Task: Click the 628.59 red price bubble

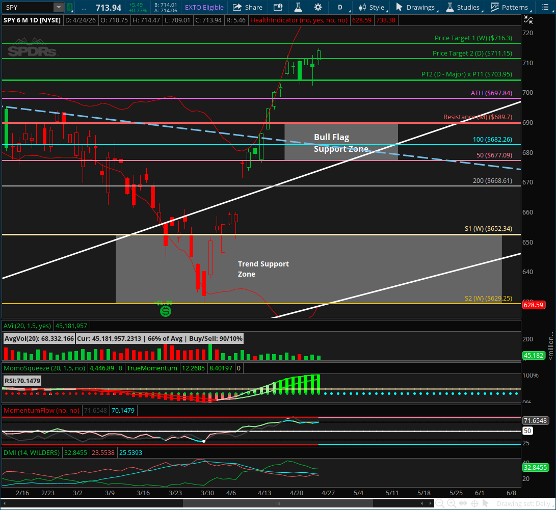Action: pos(533,305)
